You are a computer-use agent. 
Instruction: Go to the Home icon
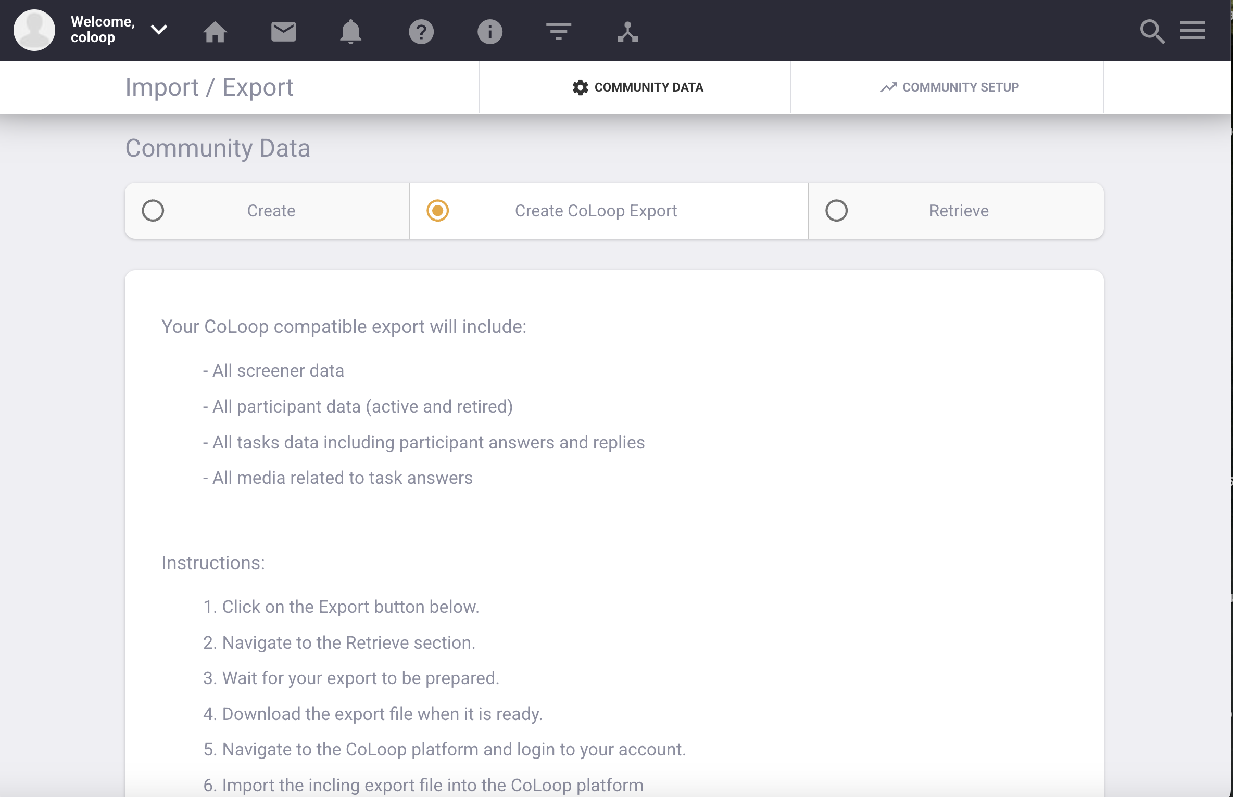pos(215,32)
